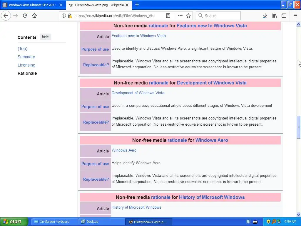
Task: Go back to the previous page
Action: pyautogui.click(x=6, y=16)
